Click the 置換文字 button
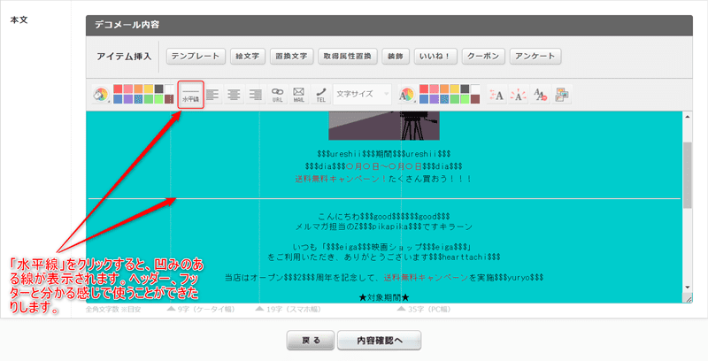The image size is (708, 361). pos(291,57)
